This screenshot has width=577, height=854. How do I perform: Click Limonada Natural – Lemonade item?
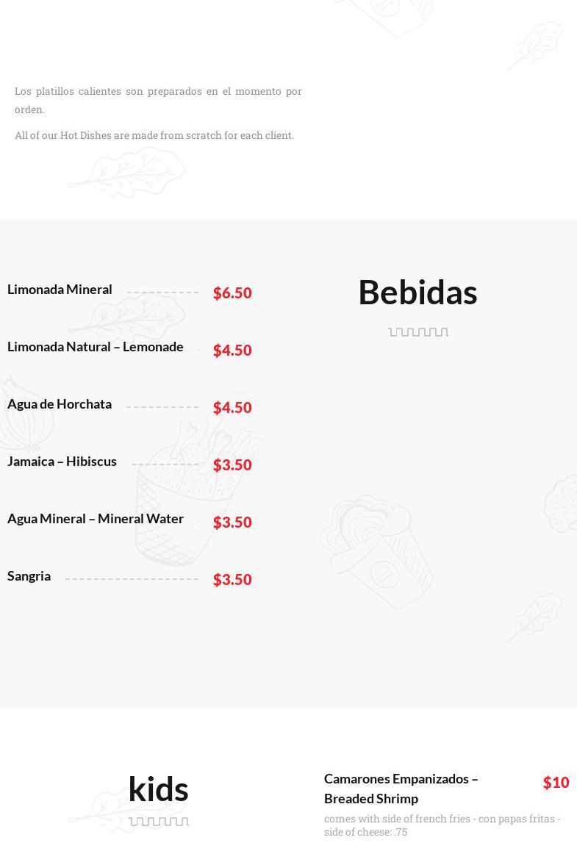(x=96, y=346)
